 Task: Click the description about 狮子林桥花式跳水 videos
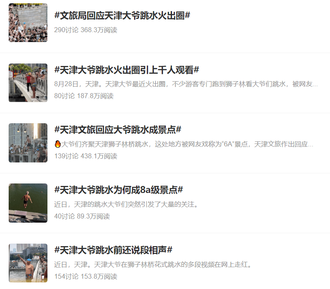point(153,264)
